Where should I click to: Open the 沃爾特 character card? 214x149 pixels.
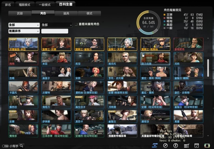click(56, 88)
